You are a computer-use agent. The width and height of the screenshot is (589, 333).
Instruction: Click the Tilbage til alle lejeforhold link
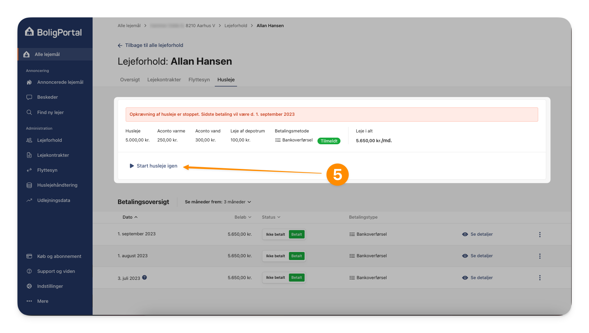point(154,46)
